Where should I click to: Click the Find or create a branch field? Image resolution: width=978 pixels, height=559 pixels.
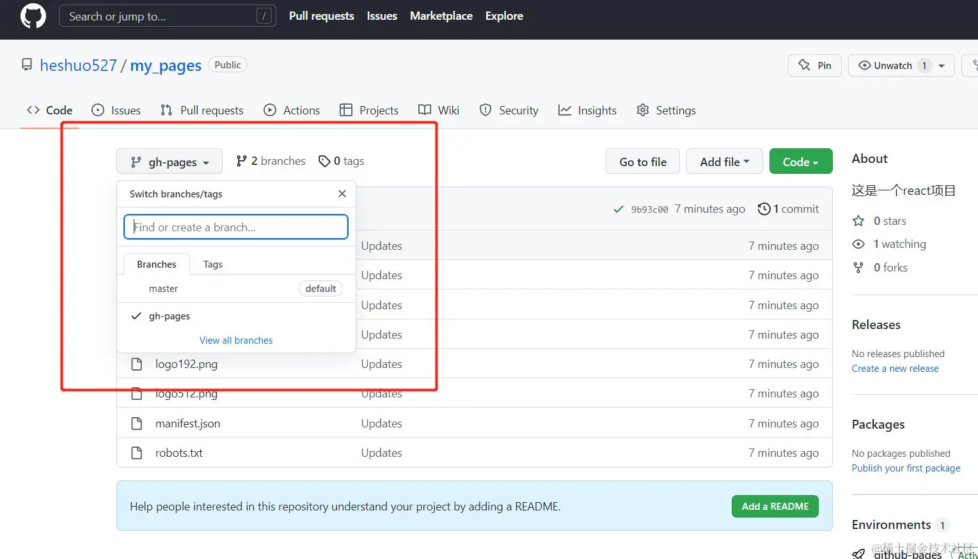(236, 227)
